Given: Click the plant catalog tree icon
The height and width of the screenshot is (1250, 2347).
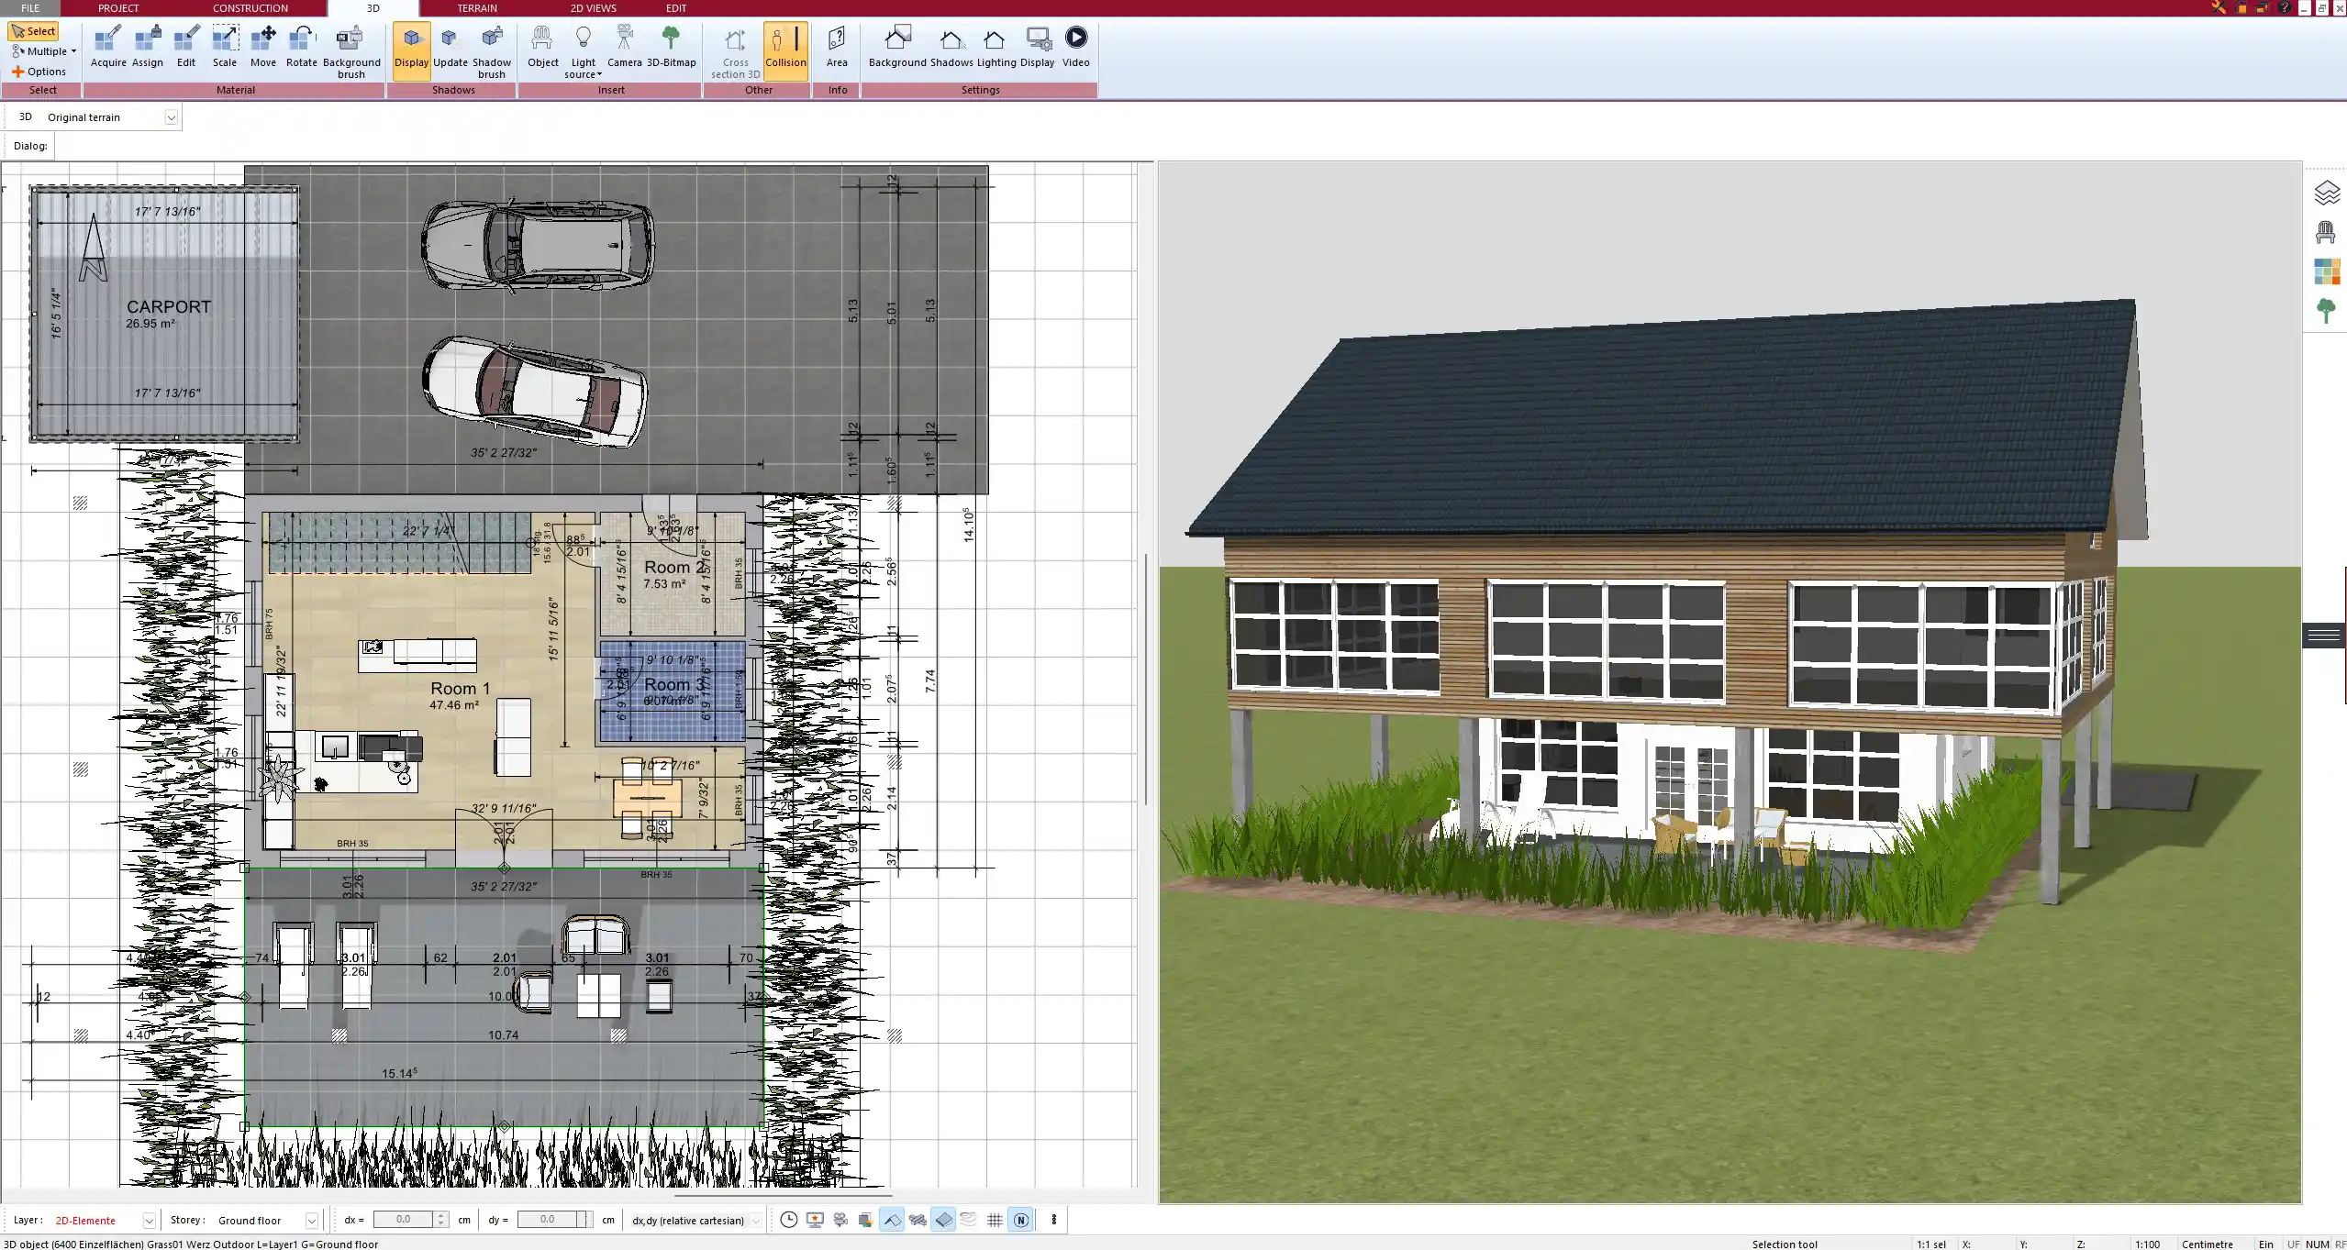Looking at the screenshot, I should (2325, 311).
